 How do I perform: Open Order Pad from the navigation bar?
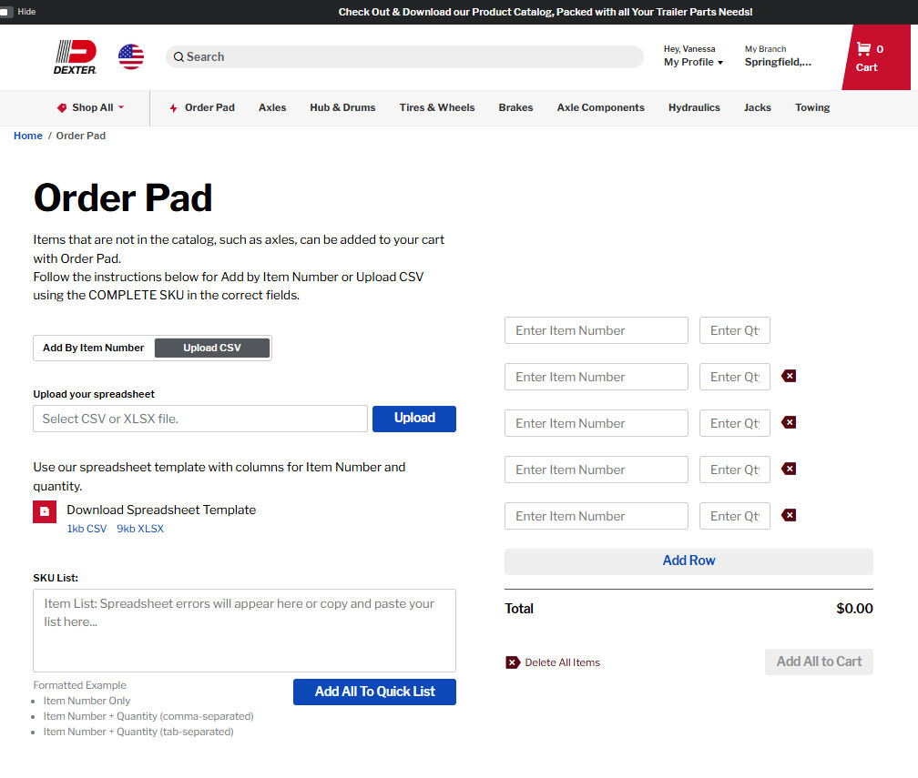202,107
